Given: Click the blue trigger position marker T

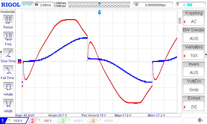Looking at the screenshot, I should coord(100,13).
